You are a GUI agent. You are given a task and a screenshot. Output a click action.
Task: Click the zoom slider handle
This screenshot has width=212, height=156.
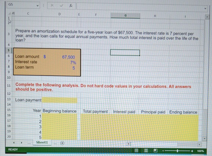tap(177, 151)
